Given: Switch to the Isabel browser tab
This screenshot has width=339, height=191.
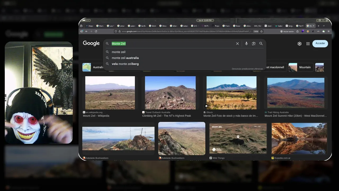Looking at the screenshot, I should pos(279,26).
